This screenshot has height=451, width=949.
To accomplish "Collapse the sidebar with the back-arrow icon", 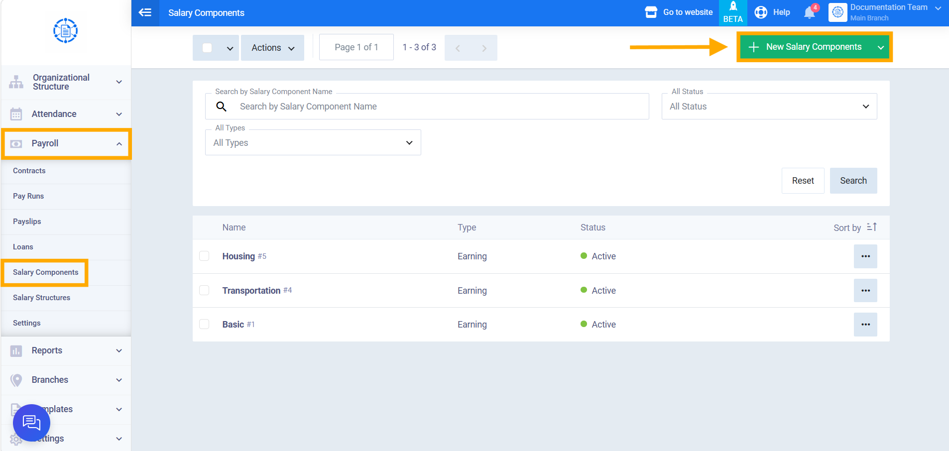I will coord(145,12).
